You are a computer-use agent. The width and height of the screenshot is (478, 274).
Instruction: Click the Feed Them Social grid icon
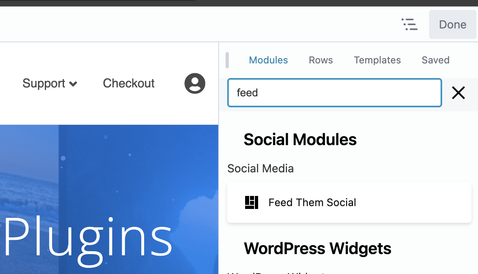252,202
